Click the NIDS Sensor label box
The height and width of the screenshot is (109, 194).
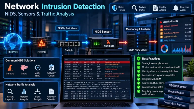(x=103, y=32)
